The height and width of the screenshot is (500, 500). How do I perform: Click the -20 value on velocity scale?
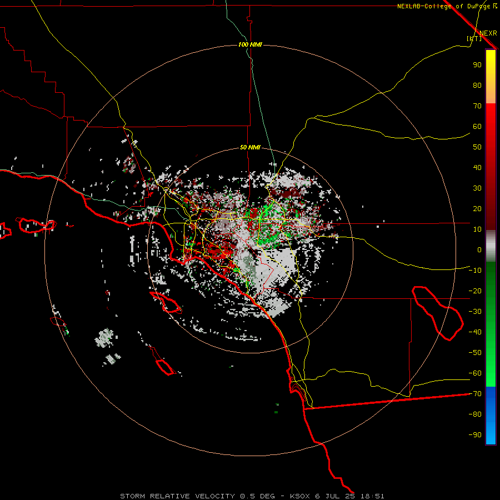click(475, 291)
